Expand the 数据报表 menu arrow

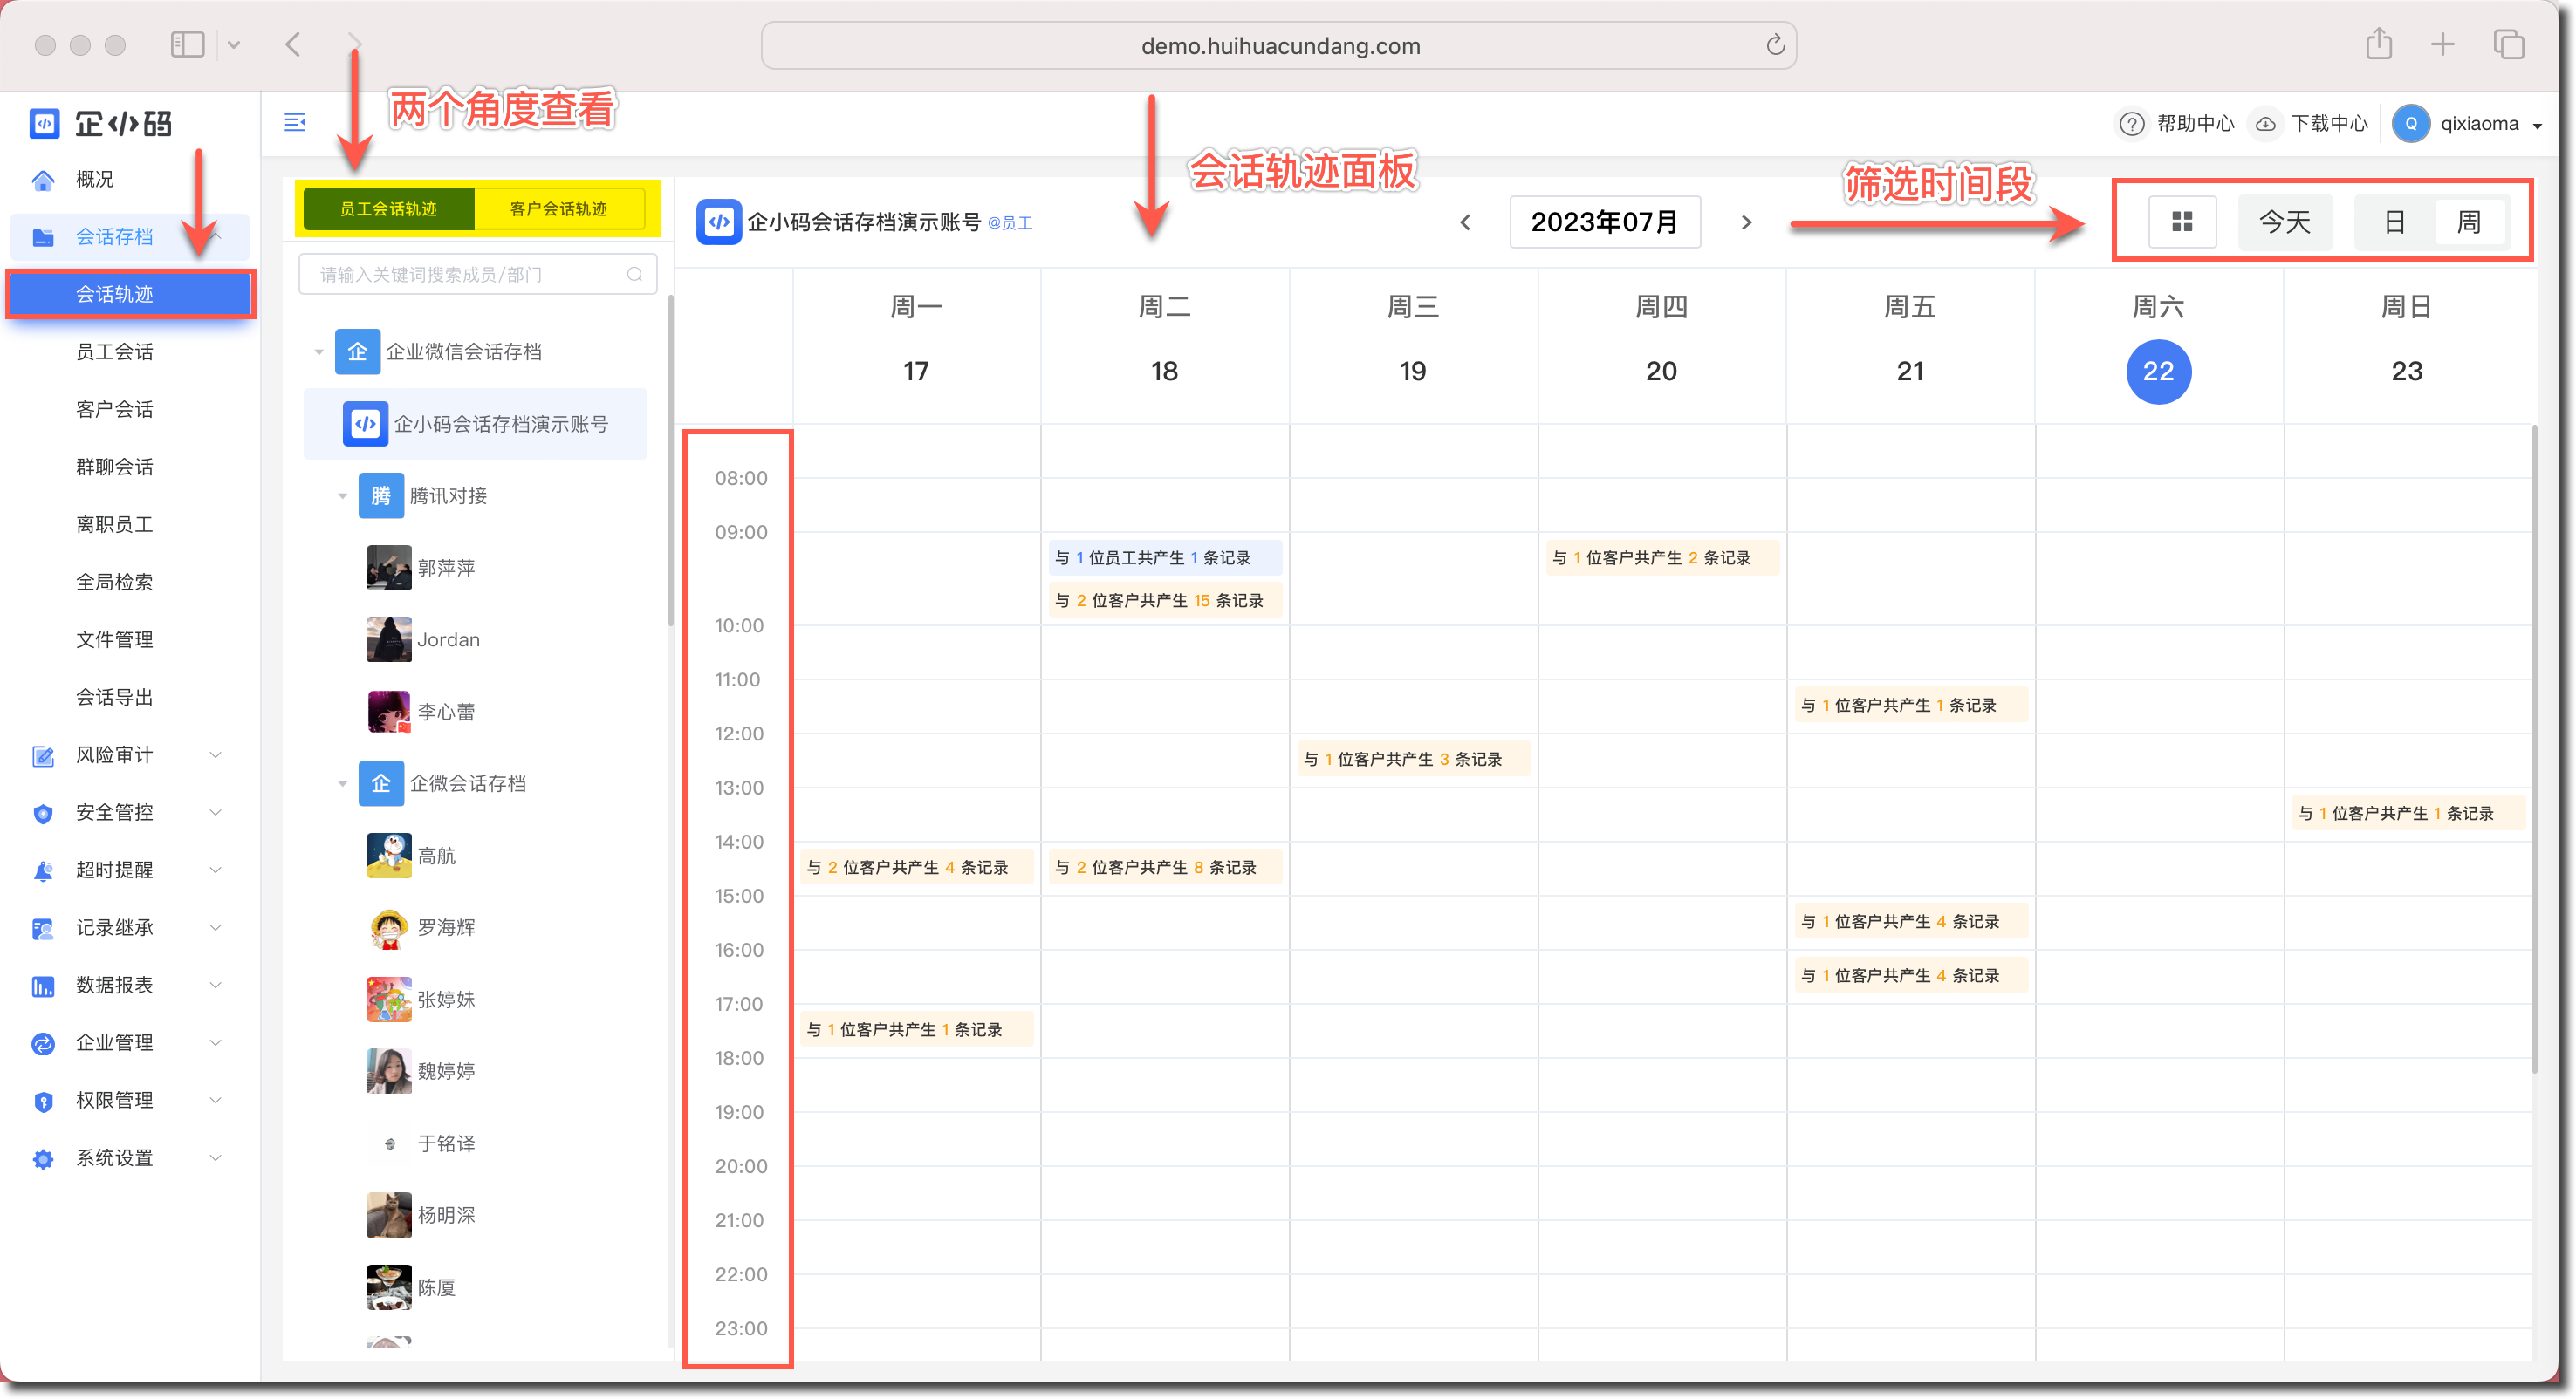[216, 986]
